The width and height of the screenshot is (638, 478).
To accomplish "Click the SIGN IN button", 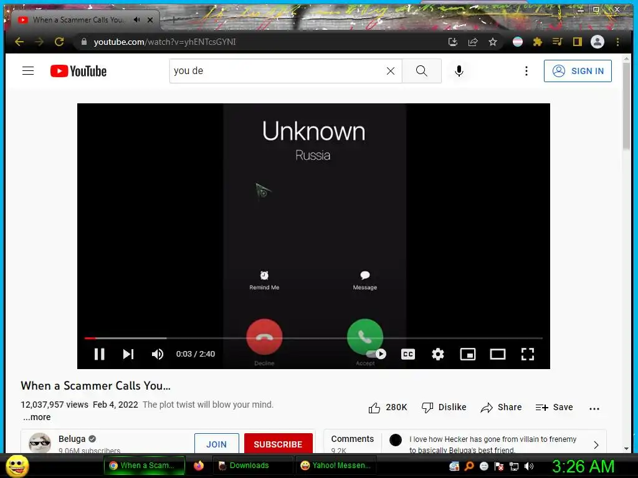I will 578,71.
